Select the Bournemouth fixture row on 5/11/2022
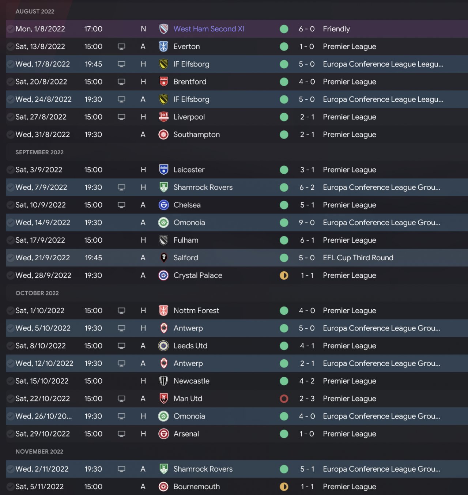Image resolution: width=468 pixels, height=495 pixels. click(x=234, y=487)
